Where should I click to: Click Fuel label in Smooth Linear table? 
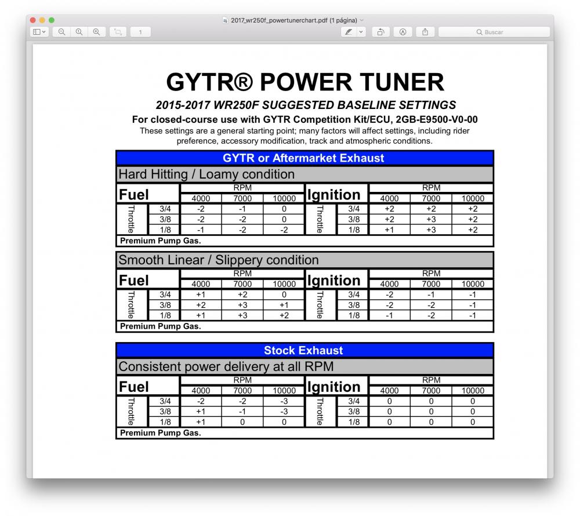[133, 280]
